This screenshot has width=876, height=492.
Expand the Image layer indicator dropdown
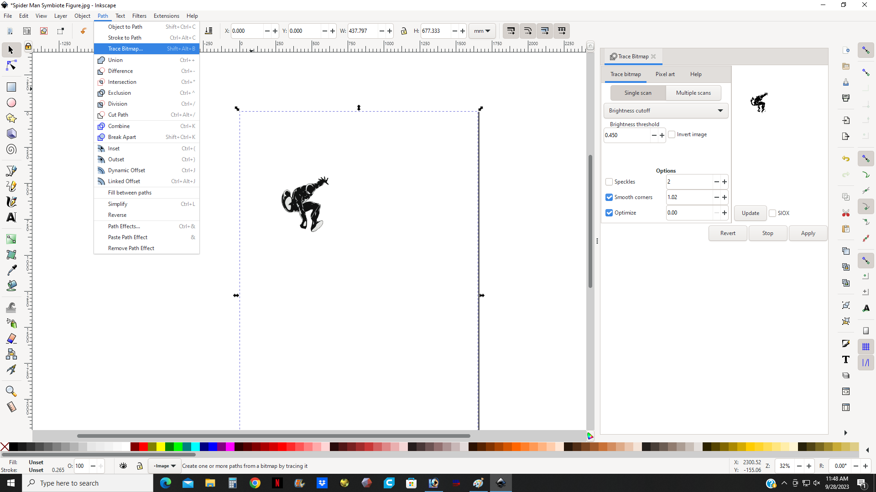(165, 466)
